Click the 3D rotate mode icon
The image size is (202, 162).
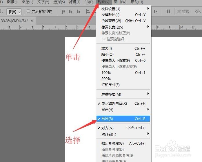(198, 12)
